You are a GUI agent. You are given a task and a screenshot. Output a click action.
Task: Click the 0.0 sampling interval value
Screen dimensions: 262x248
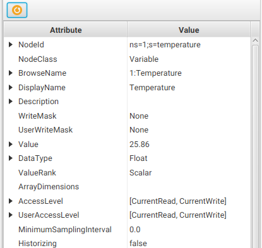(135, 230)
